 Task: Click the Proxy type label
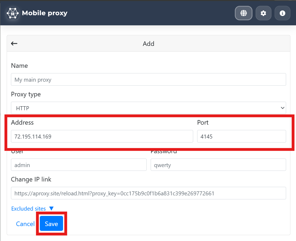pos(26,94)
